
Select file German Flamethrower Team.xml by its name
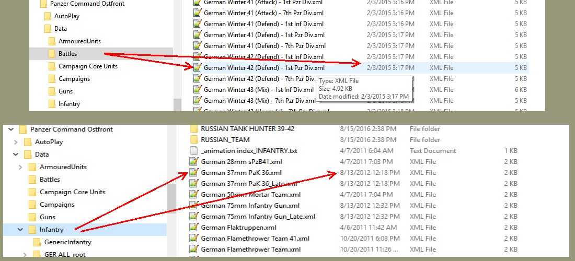pyautogui.click(x=251, y=250)
